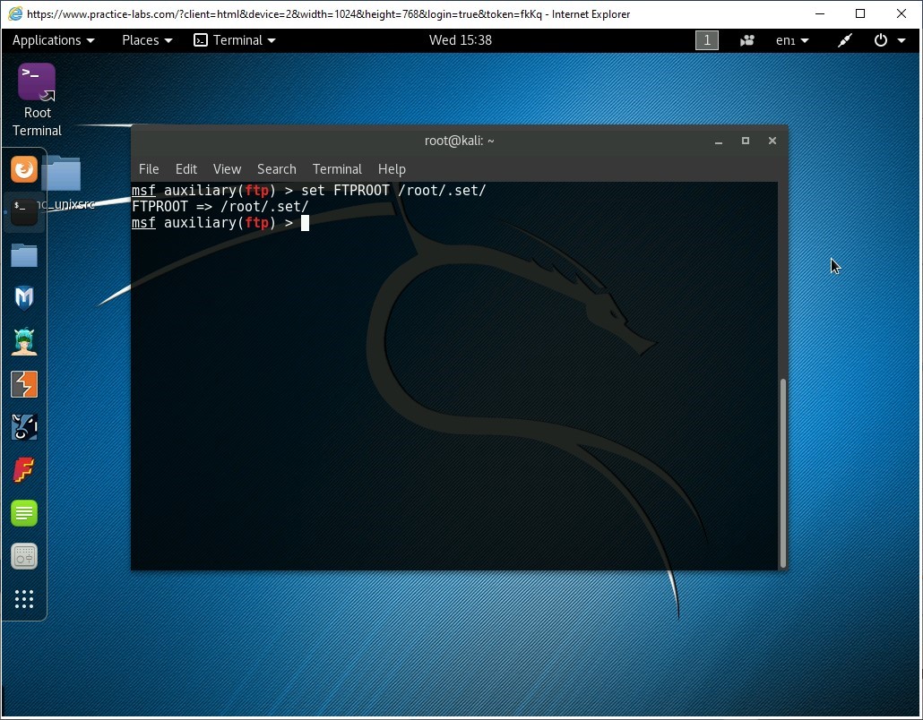Click the terminal prompt cursor
Viewport: 923px width, 720px height.
(305, 223)
